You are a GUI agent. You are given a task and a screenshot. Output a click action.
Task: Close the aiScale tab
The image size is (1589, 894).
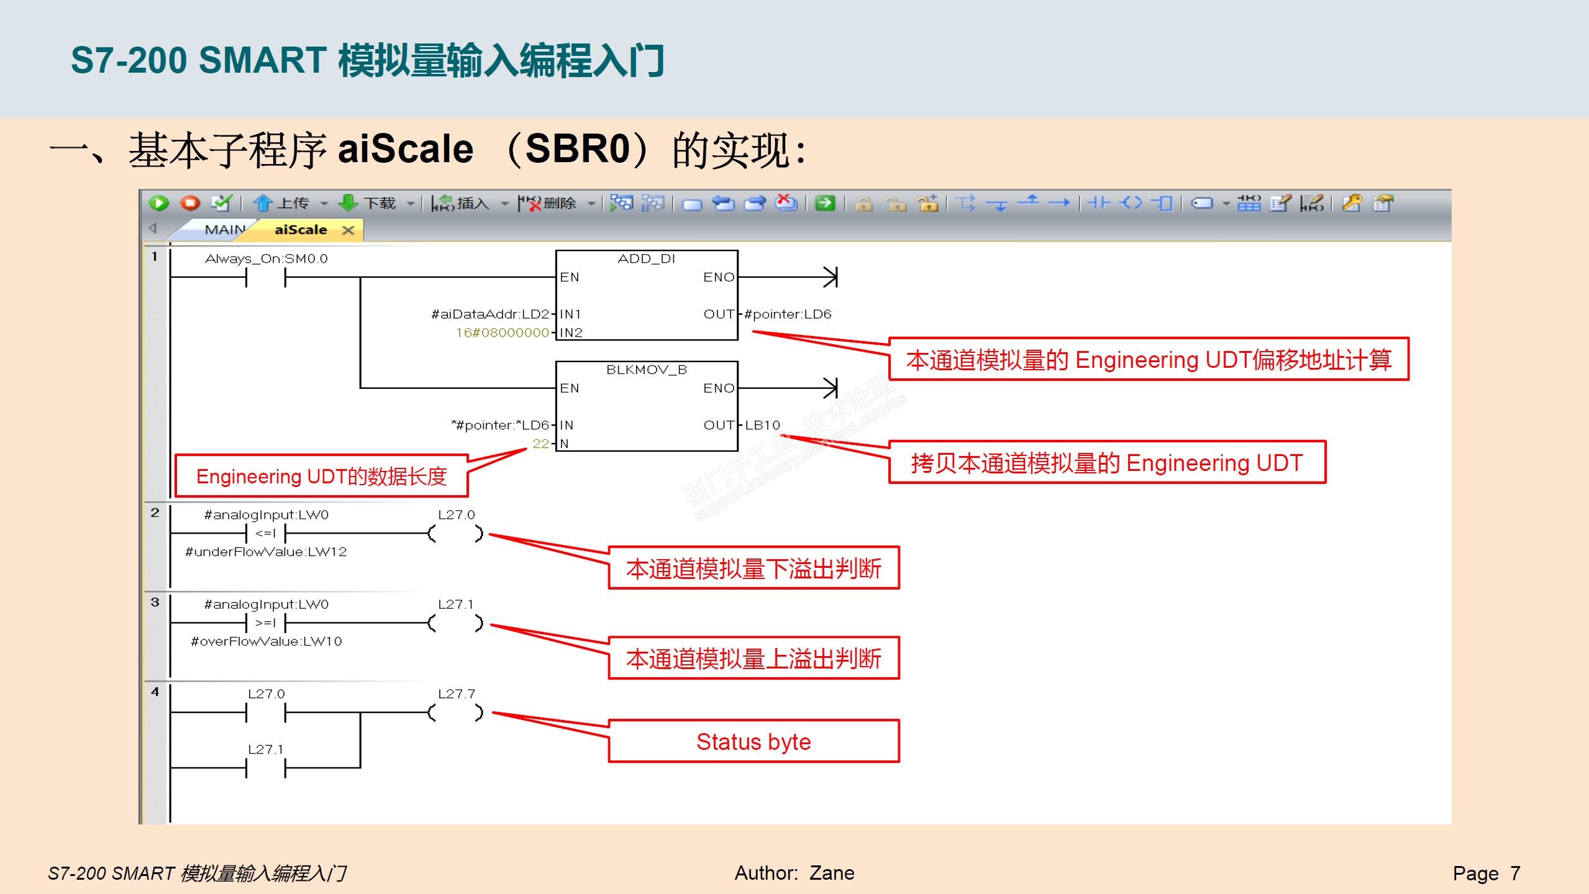[348, 230]
